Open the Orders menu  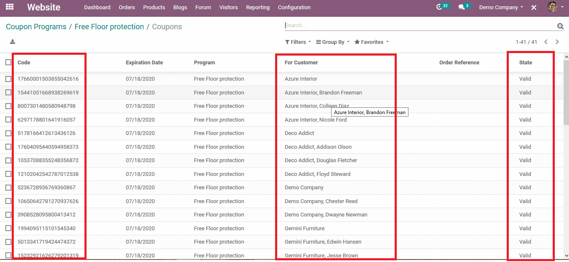click(127, 7)
